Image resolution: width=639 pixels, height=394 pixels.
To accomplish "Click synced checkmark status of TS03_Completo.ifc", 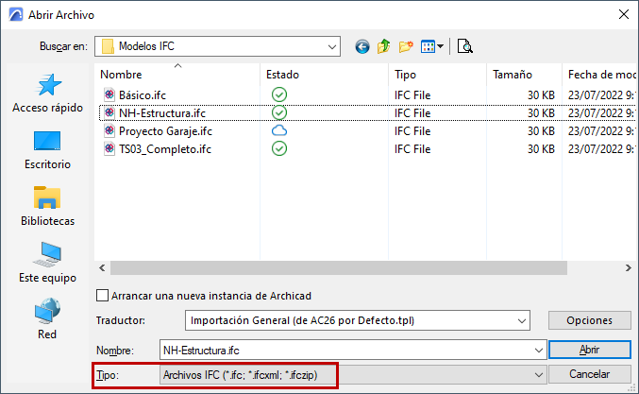I will 279,148.
